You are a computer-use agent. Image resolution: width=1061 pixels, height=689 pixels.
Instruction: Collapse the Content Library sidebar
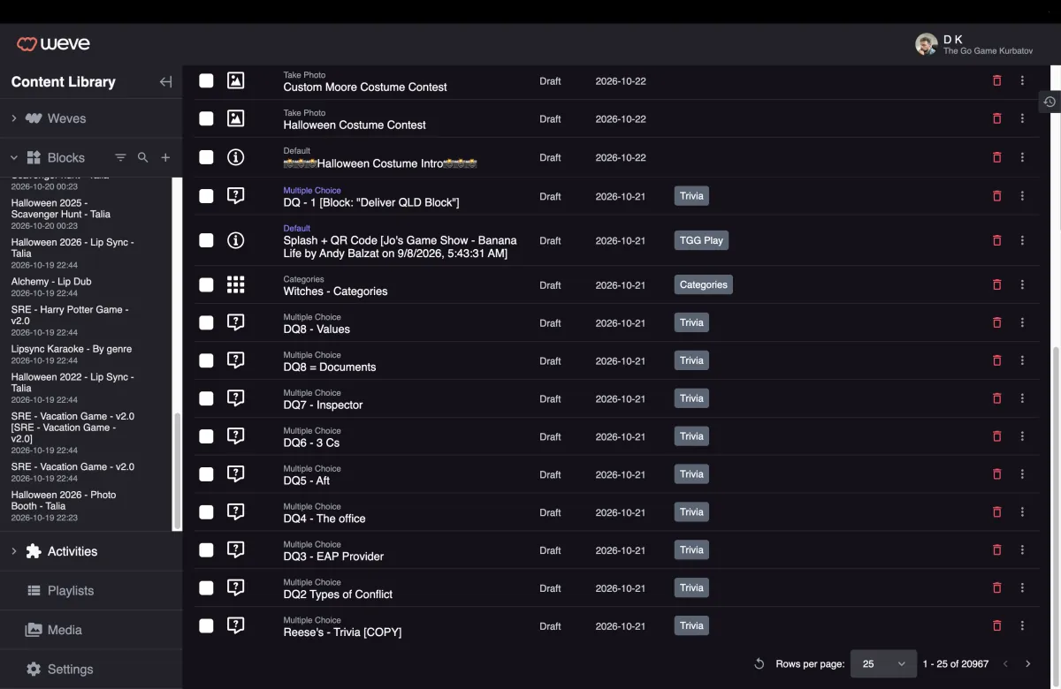click(165, 82)
